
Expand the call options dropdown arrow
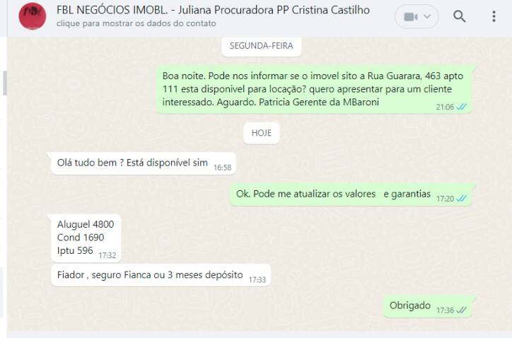coord(427,16)
